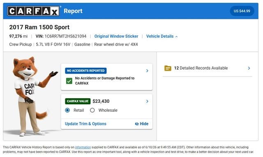This screenshot has height=157, width=263.
Task: Expand the No Accidents Reported card arrow
Action: point(147,71)
